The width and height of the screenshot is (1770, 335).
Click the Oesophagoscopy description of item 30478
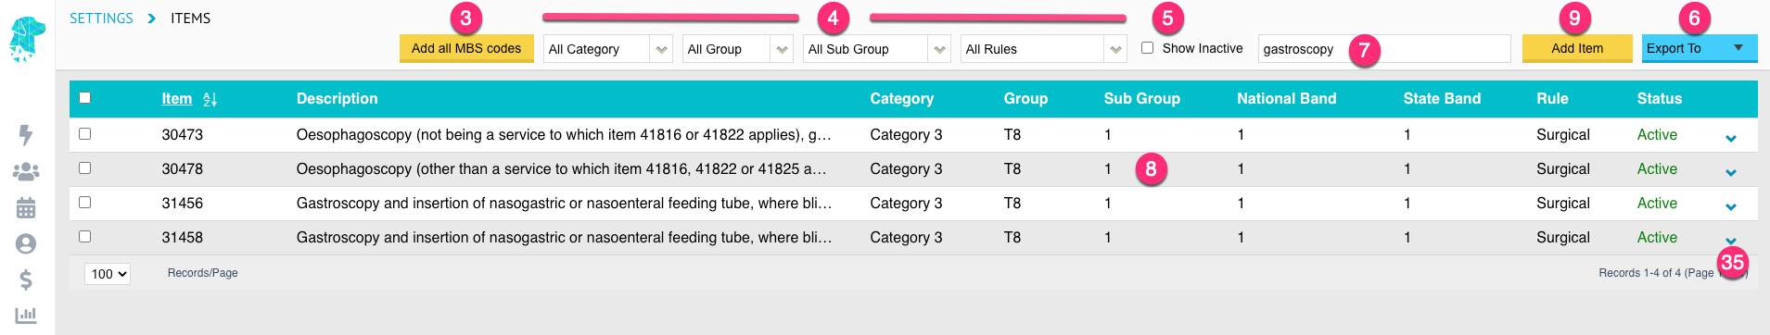point(561,169)
